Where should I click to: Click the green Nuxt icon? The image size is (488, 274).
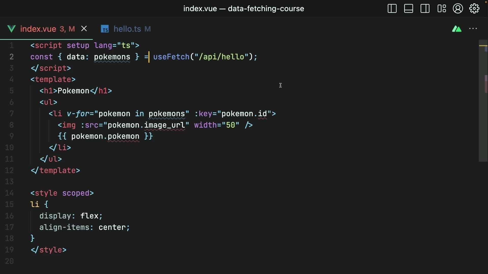pyautogui.click(x=457, y=29)
